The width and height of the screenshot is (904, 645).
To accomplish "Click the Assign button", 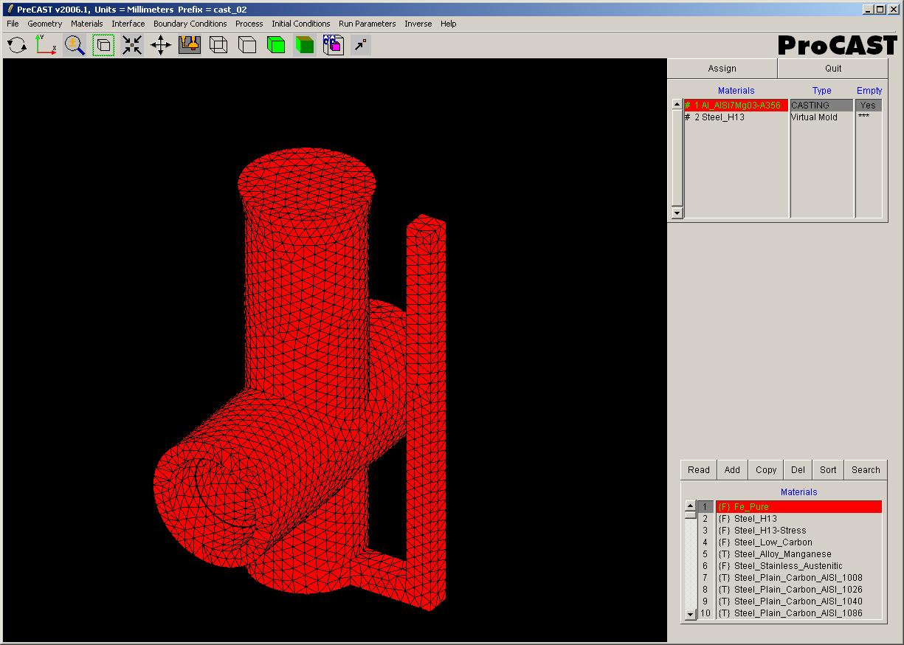I will (722, 69).
